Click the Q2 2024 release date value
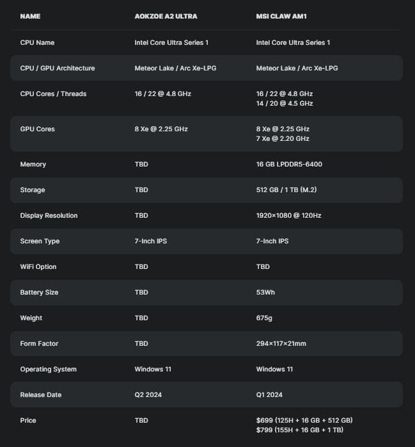The height and width of the screenshot is (447, 415). (148, 394)
